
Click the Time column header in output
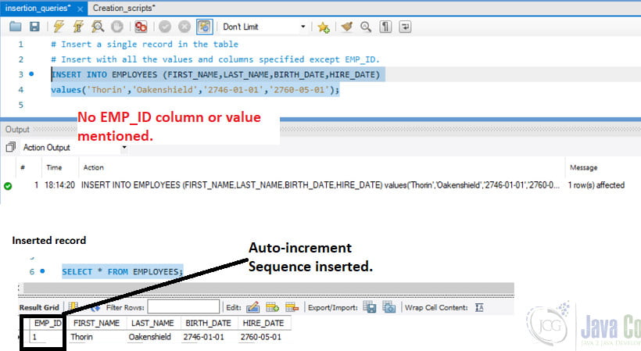tap(54, 167)
